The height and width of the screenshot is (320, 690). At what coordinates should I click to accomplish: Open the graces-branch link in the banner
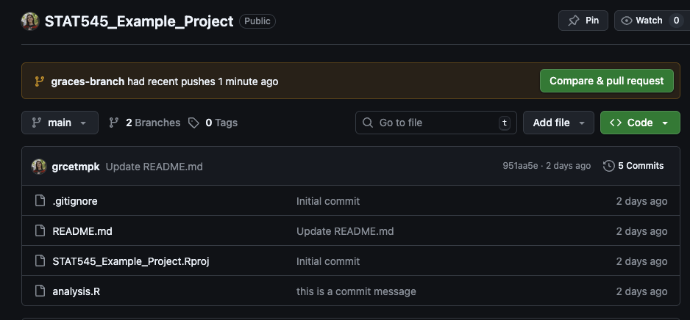pyautogui.click(x=88, y=81)
